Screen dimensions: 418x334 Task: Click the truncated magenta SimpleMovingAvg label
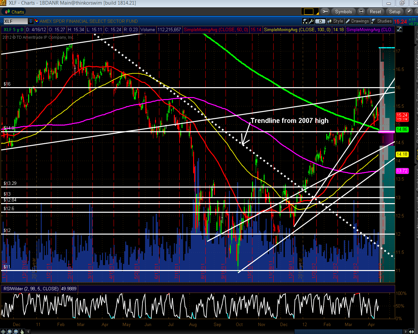[x=370, y=29]
